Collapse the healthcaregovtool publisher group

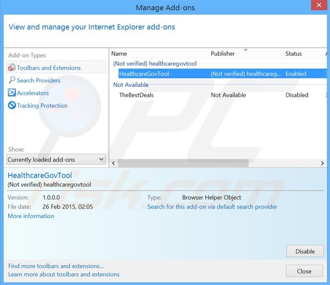(155, 64)
